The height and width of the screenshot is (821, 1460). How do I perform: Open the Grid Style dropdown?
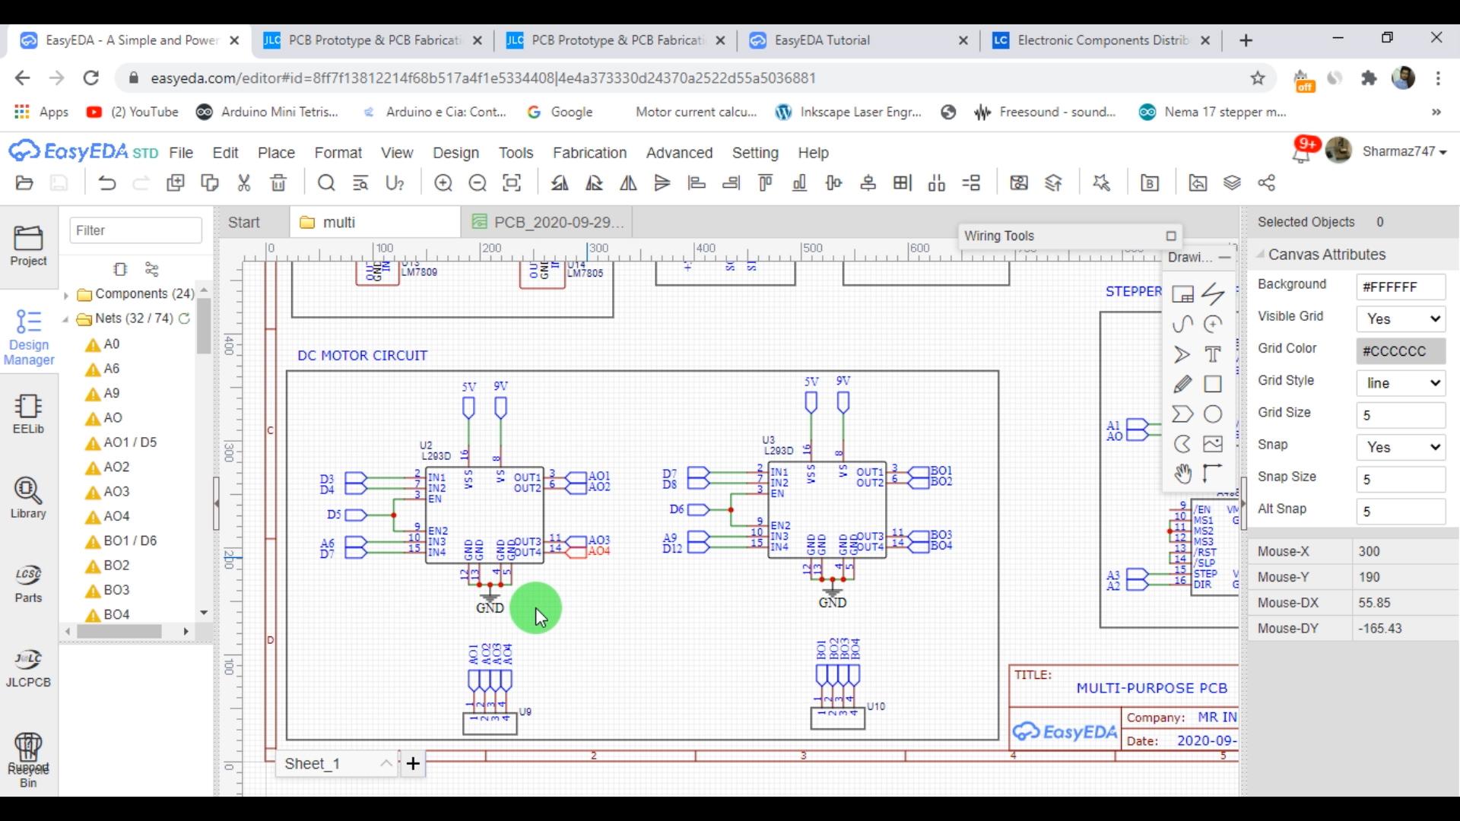(x=1401, y=383)
